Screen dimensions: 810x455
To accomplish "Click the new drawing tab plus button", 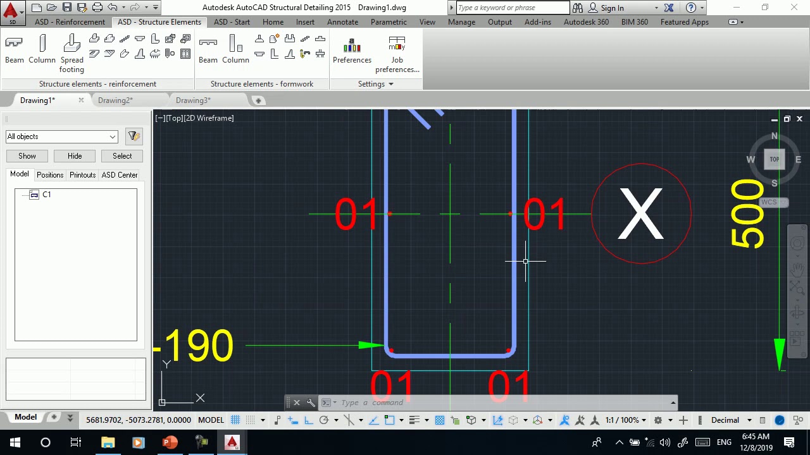I will 258,100.
